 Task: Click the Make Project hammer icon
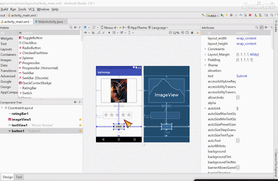[203, 15]
